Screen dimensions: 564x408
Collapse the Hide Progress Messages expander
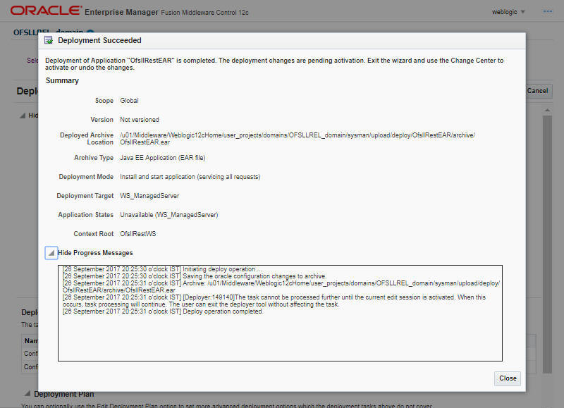[x=51, y=253]
